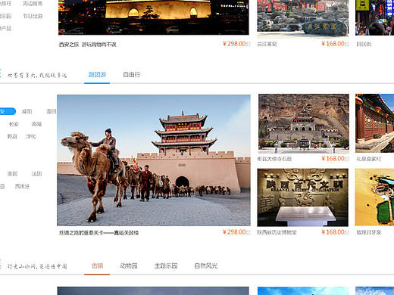
Task: Choose the 美国 country filter
Action: click(12, 174)
